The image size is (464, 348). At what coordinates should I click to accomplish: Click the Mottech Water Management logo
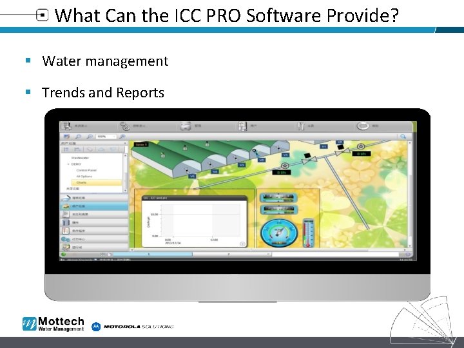(x=53, y=324)
